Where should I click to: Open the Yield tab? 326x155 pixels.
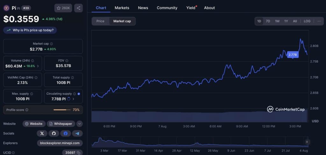pyautogui.click(x=191, y=8)
